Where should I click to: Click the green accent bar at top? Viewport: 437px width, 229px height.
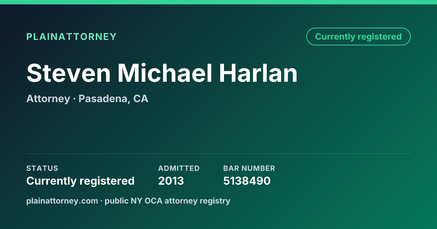pyautogui.click(x=219, y=2)
